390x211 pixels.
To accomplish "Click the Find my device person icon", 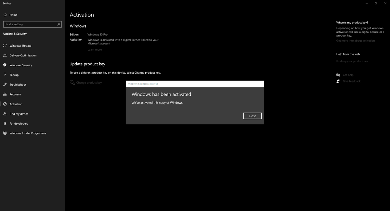I will click(x=5, y=114).
